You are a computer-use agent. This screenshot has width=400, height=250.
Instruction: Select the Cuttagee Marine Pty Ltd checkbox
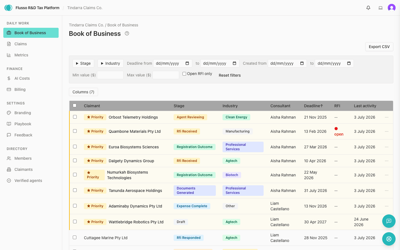click(x=75, y=237)
